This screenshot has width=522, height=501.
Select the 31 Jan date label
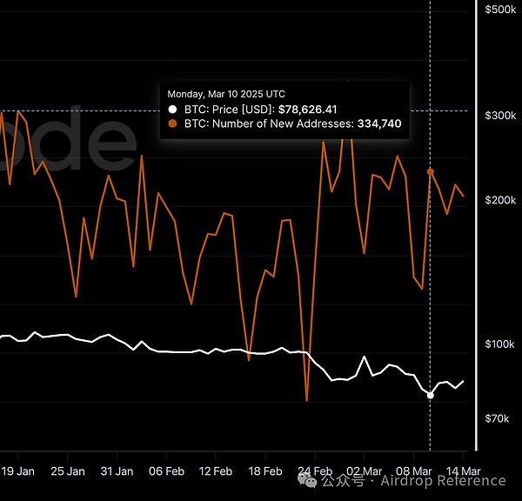[117, 471]
